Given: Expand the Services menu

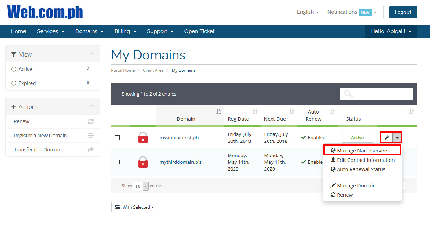Looking at the screenshot, I should coord(51,31).
